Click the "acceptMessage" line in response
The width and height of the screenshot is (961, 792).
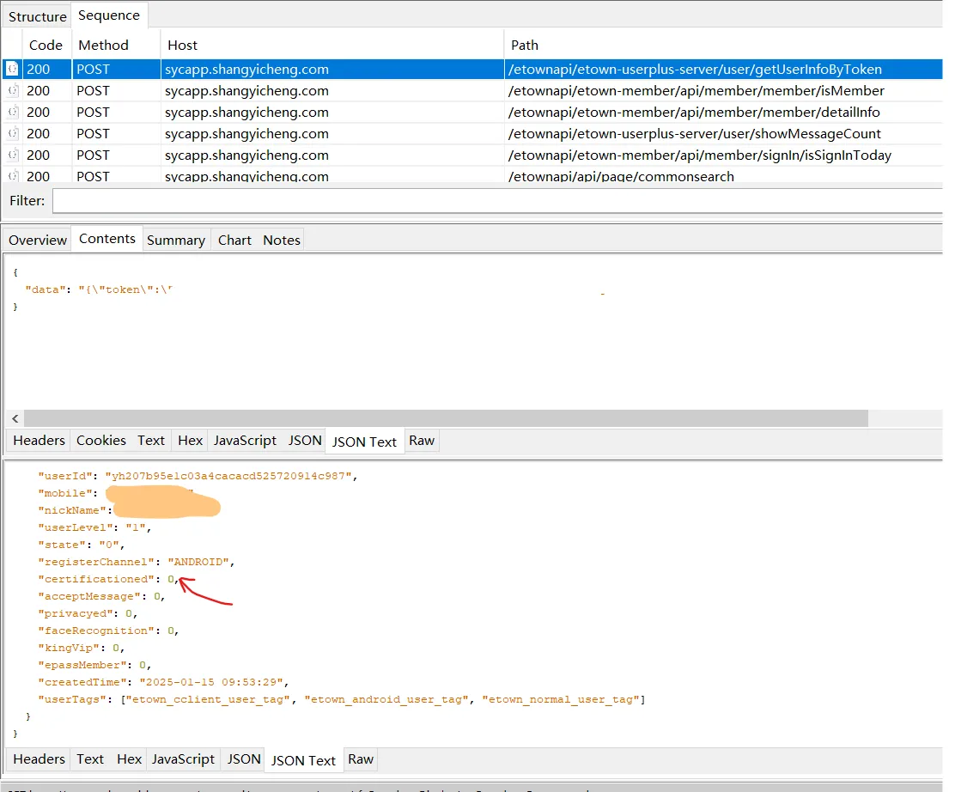(101, 596)
